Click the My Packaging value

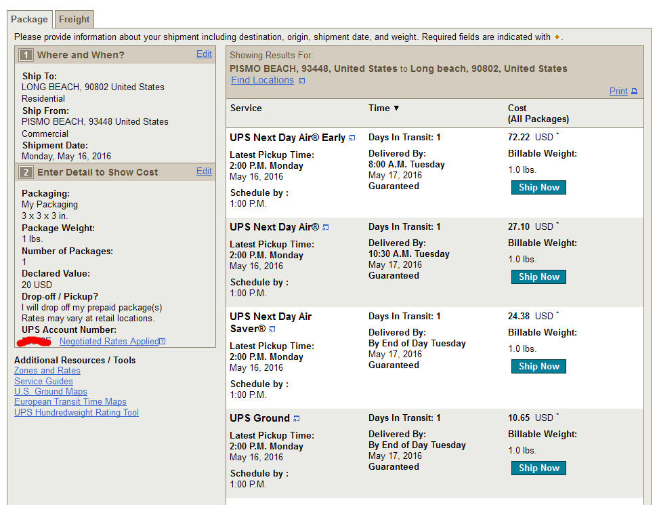[x=50, y=205]
